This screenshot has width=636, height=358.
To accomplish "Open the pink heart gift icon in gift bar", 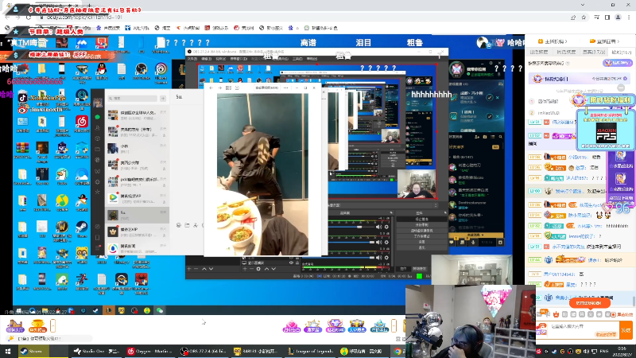I will tap(291, 325).
